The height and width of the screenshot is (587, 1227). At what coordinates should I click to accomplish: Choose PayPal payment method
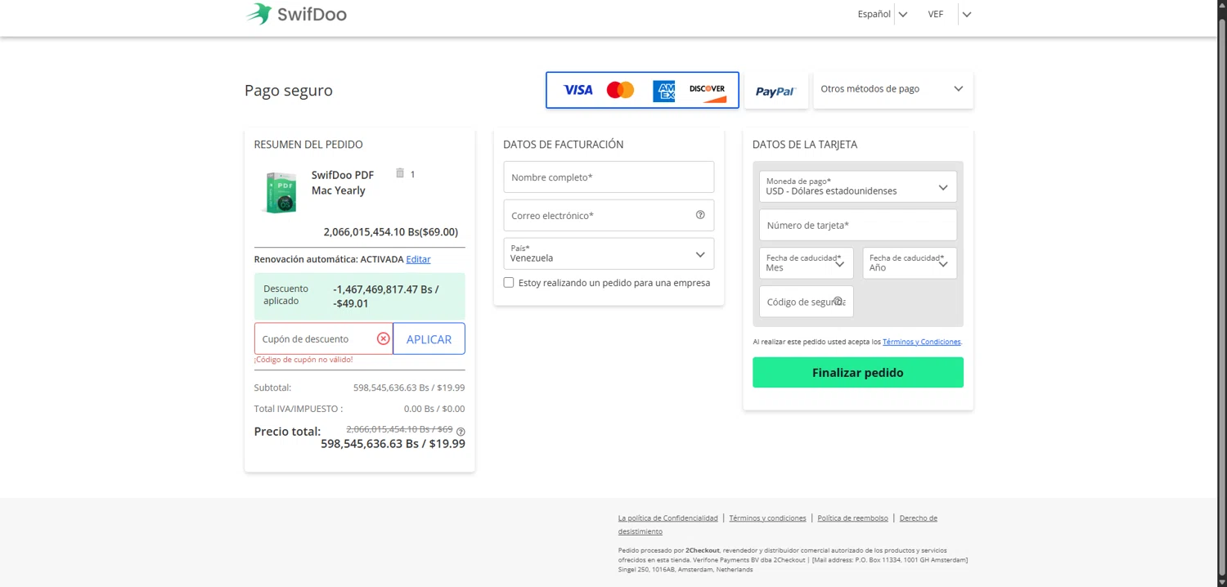point(775,92)
